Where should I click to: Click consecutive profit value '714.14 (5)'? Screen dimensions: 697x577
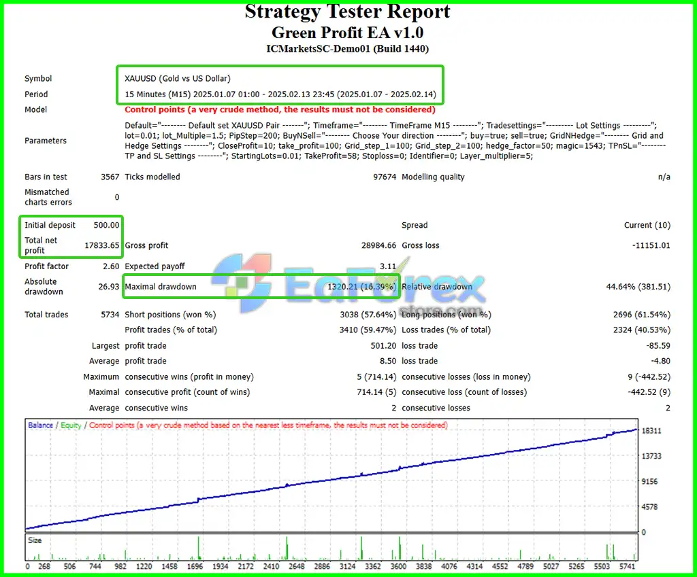click(376, 392)
